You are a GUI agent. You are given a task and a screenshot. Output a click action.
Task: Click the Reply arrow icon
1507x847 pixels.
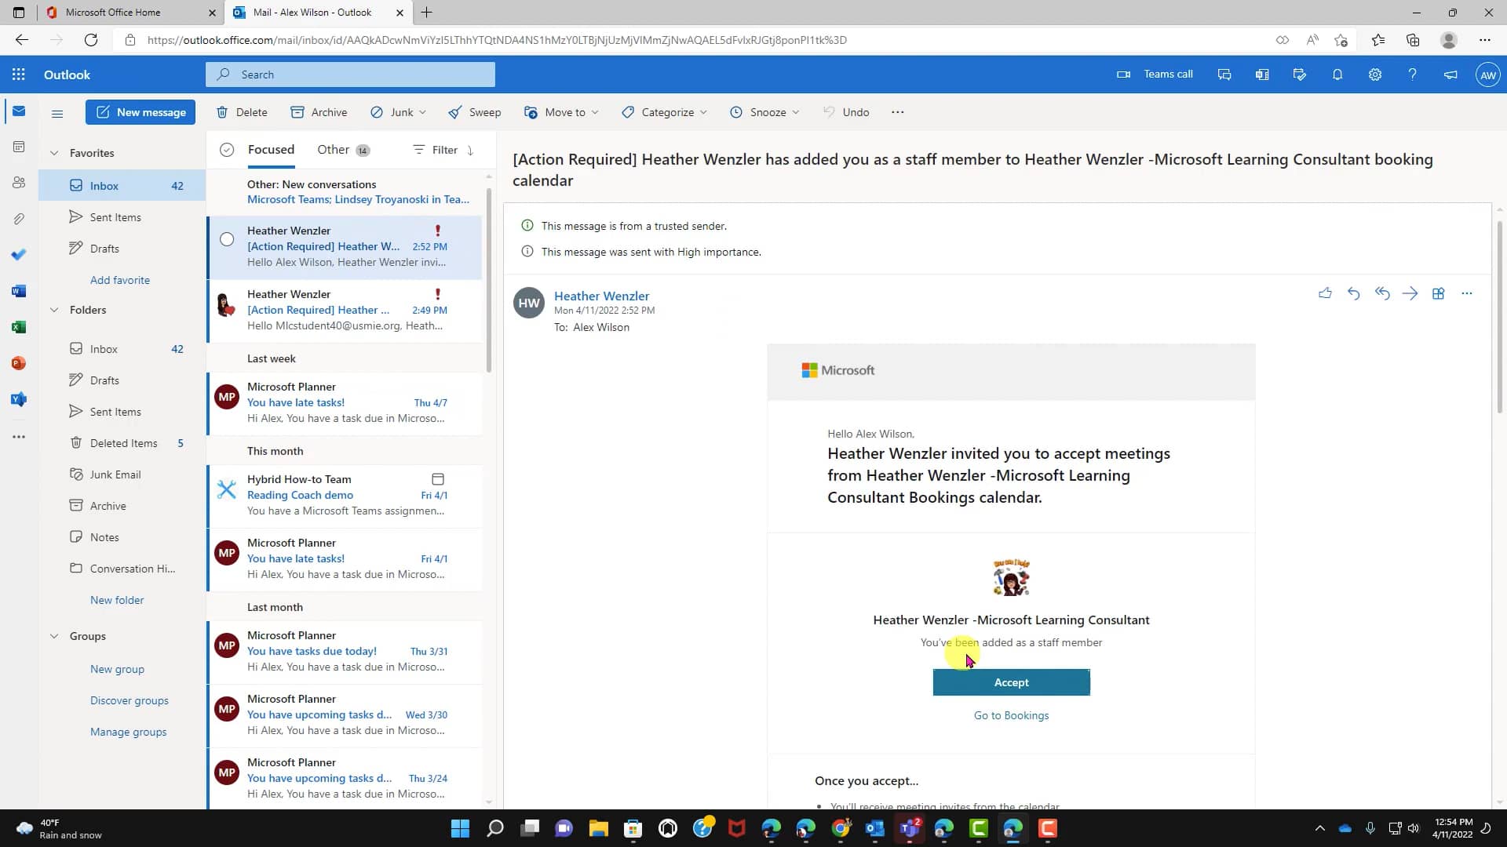tap(1353, 293)
